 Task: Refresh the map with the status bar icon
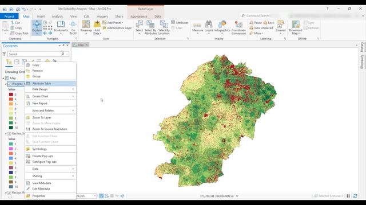[x=355, y=196]
